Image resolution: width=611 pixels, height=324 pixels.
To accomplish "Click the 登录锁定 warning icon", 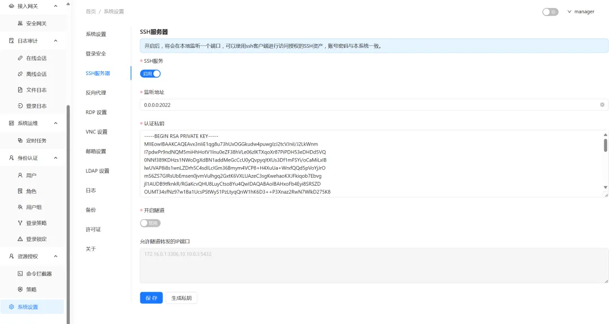I will coord(20,239).
